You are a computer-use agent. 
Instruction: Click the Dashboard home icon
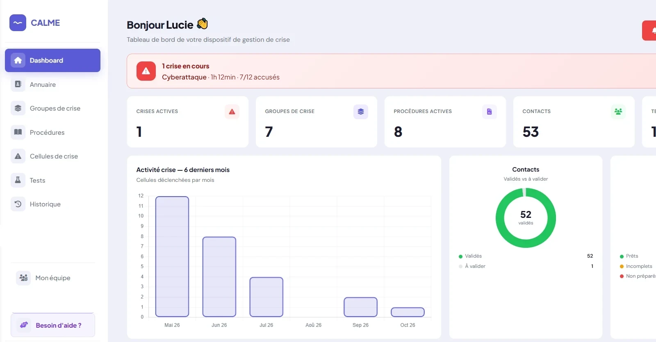click(x=18, y=61)
